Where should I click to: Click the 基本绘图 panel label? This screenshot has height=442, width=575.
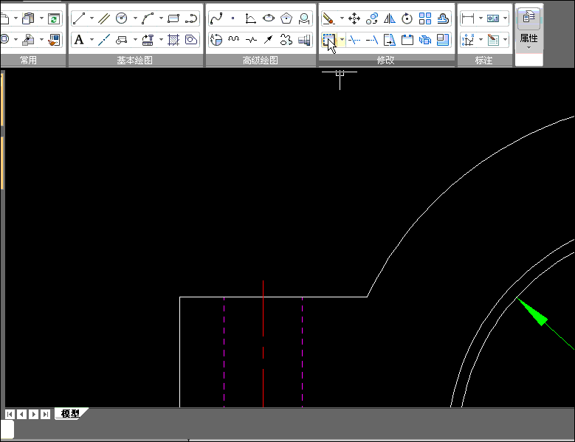pos(135,61)
